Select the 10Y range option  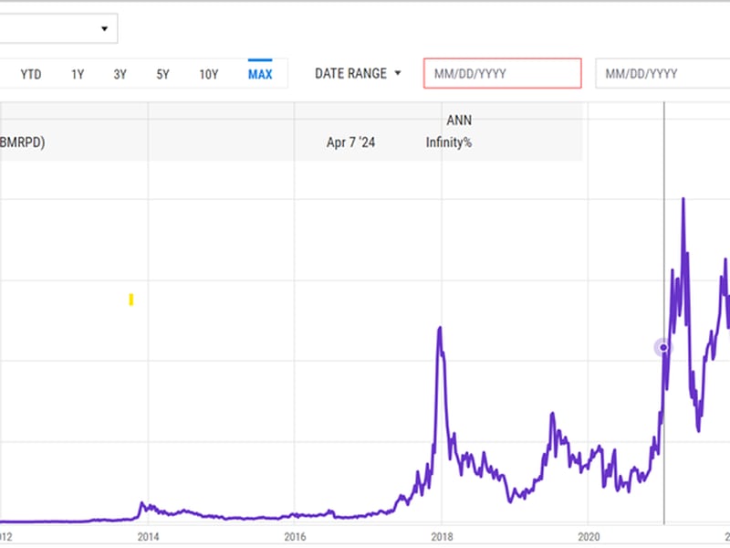[x=208, y=74]
